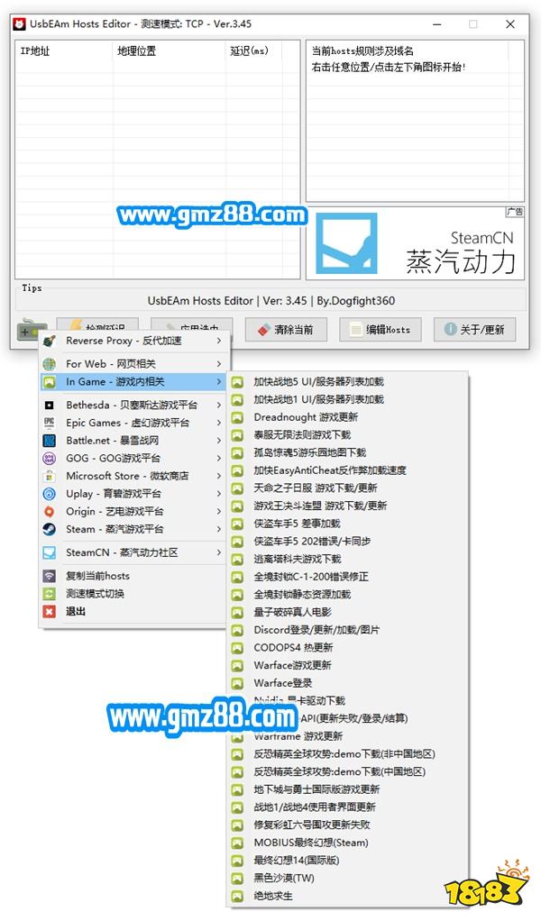This screenshot has height=921, width=541.
Task: Expand the Microsoft Store submenu arrow
Action: [218, 476]
